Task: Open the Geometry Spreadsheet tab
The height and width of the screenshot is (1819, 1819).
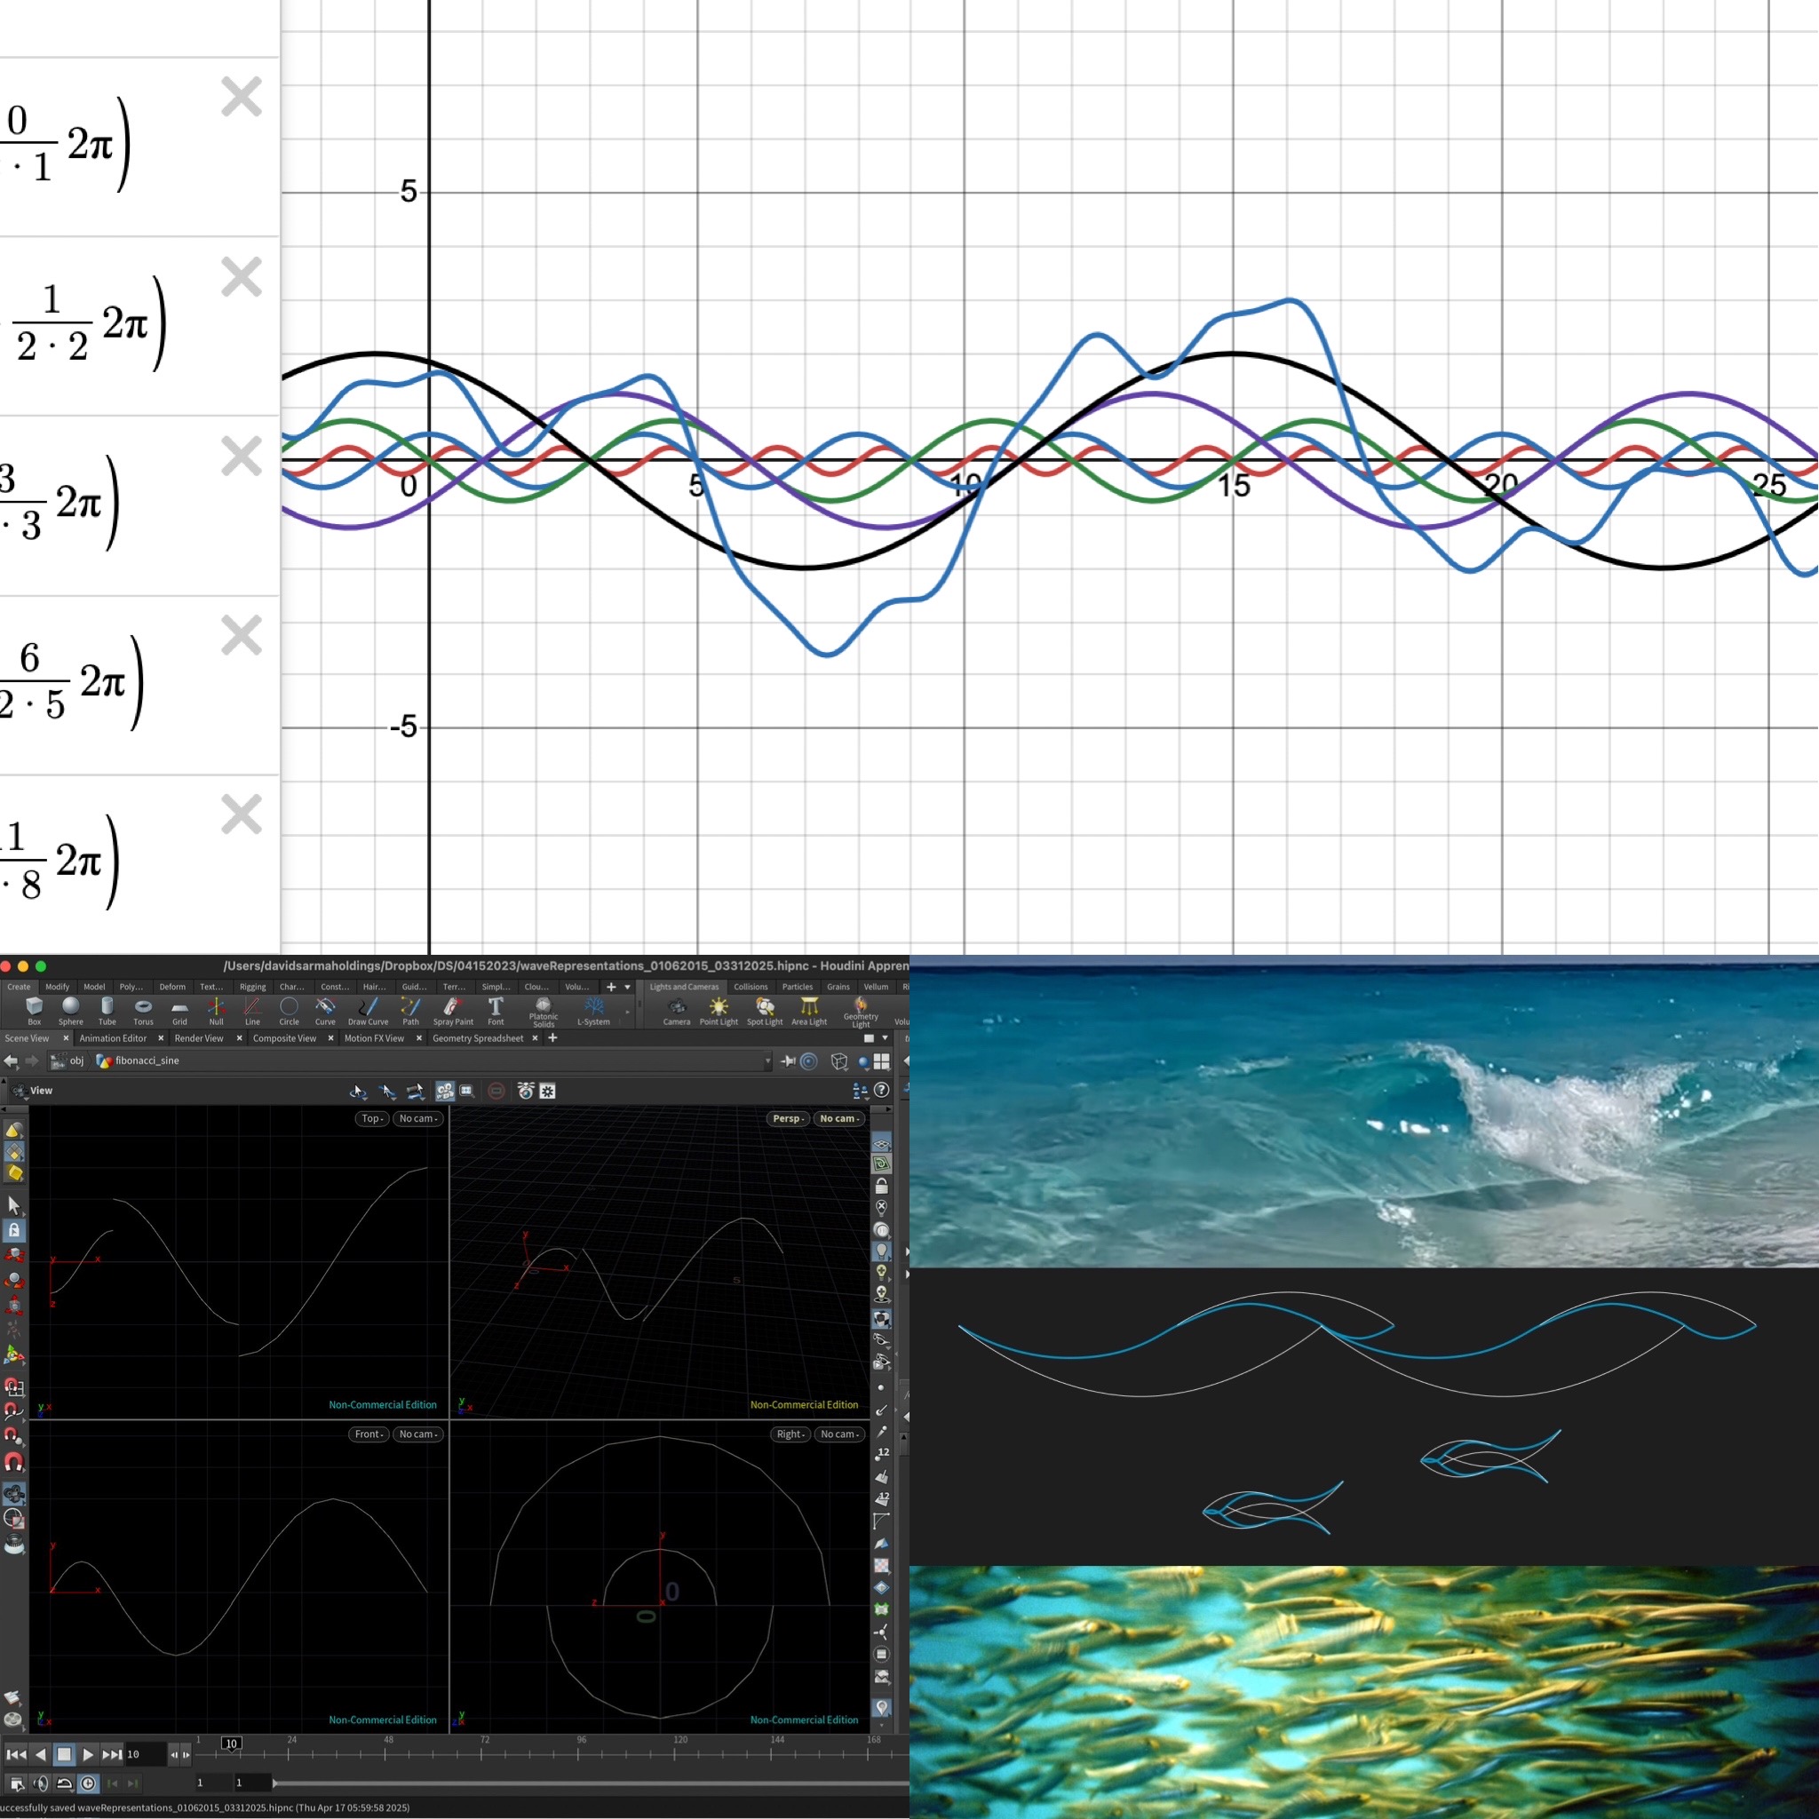Action: 477,1038
